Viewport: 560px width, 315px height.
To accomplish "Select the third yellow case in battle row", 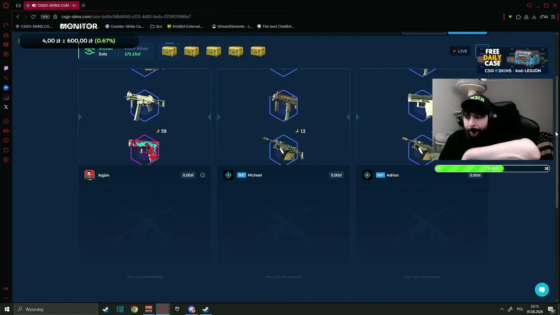I will point(213,51).
